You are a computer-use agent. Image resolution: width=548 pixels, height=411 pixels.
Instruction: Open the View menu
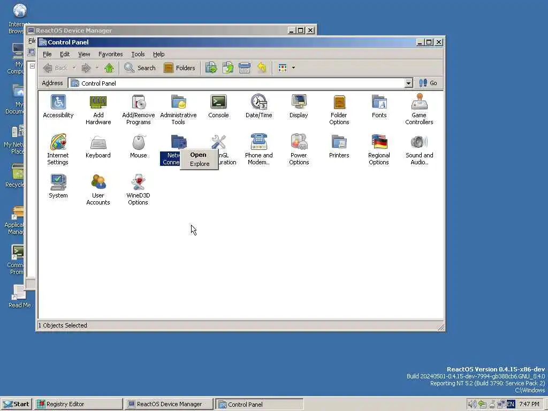[x=84, y=54]
